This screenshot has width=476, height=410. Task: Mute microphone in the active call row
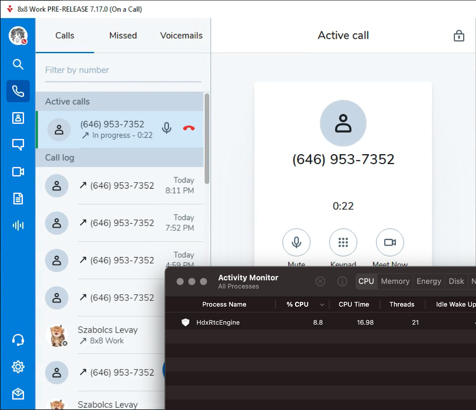[x=167, y=128]
